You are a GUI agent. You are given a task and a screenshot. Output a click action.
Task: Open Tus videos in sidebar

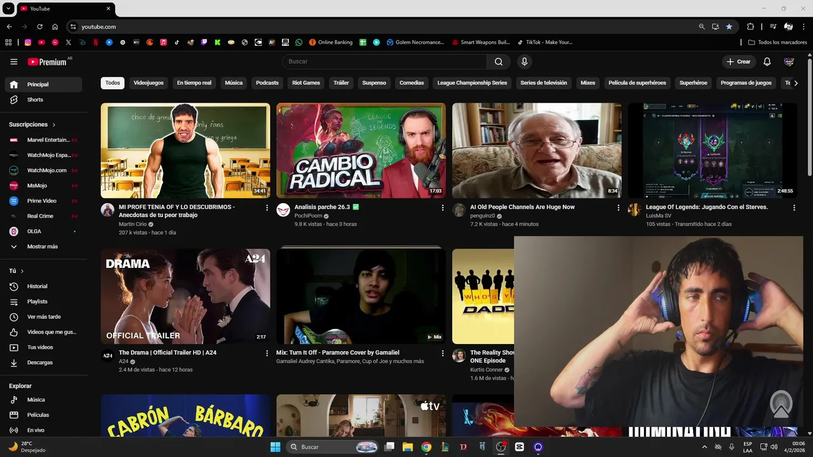[43, 347]
